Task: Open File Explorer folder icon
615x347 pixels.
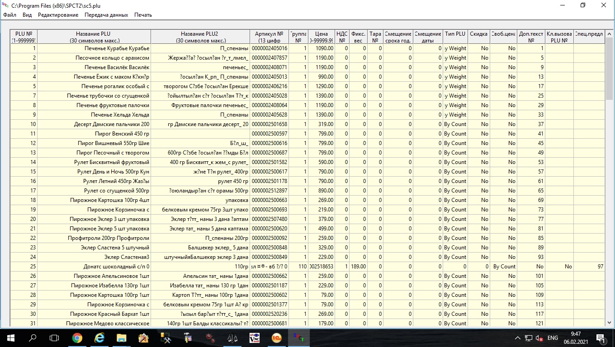Action: [122, 338]
